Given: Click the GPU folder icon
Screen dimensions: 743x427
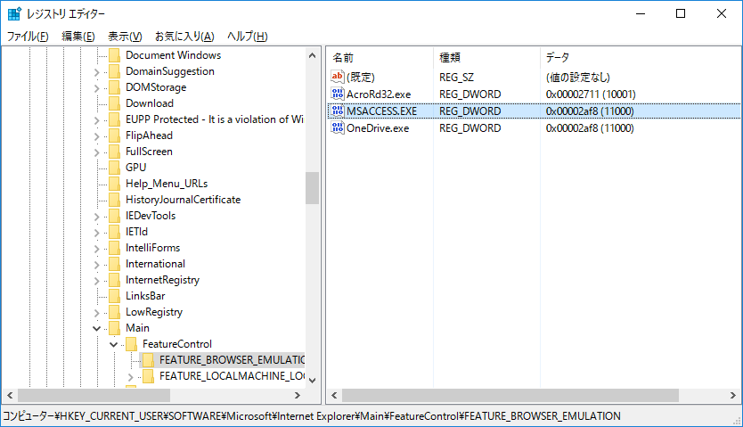Looking at the screenshot, I should click(x=114, y=168).
